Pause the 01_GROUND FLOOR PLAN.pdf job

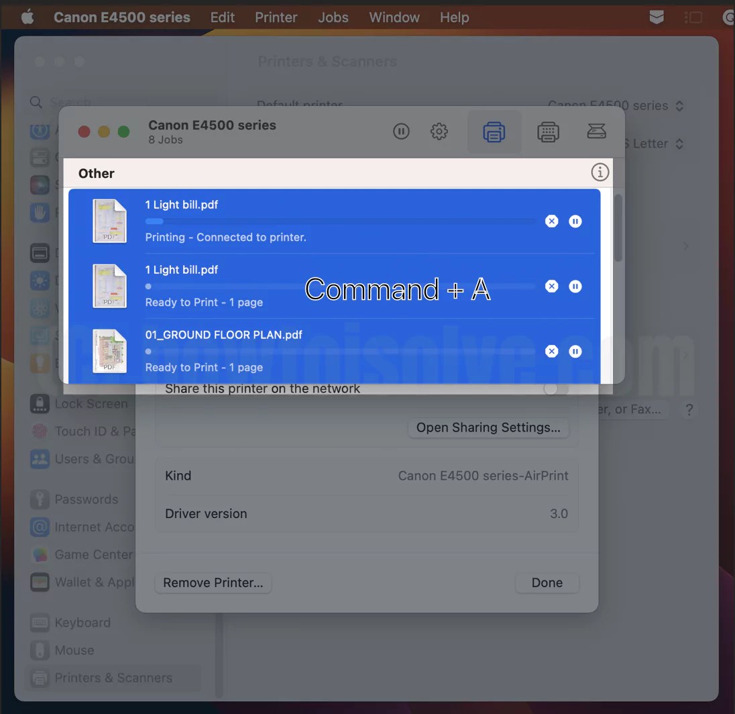point(575,352)
